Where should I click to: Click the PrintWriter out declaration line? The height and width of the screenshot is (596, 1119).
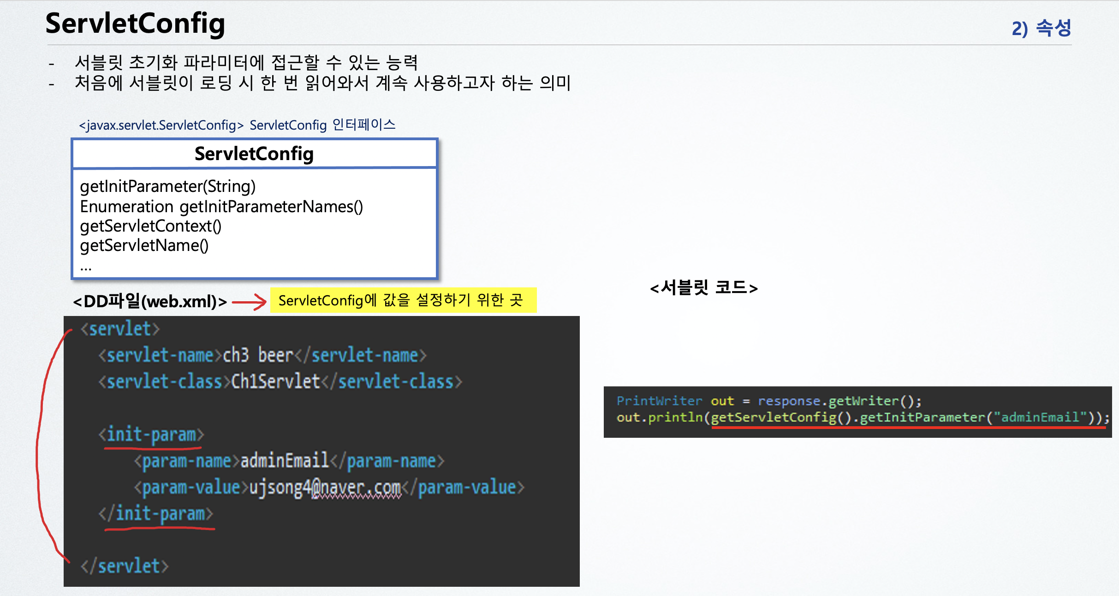[768, 401]
